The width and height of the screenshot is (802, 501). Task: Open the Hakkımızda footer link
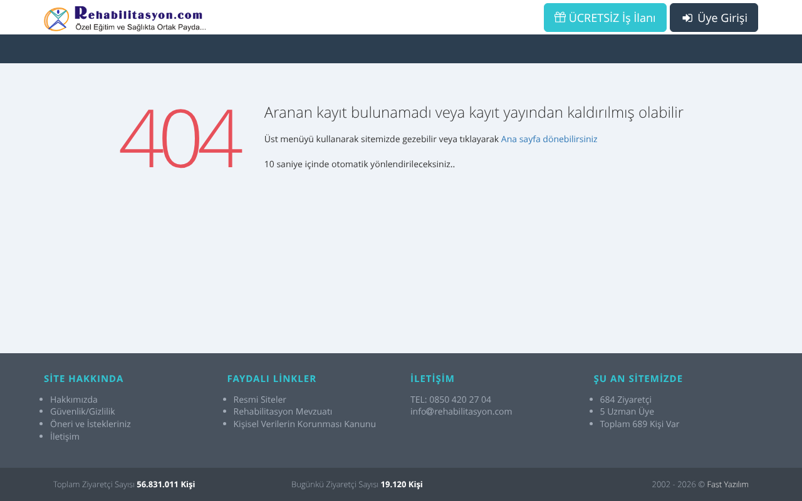pyautogui.click(x=74, y=400)
